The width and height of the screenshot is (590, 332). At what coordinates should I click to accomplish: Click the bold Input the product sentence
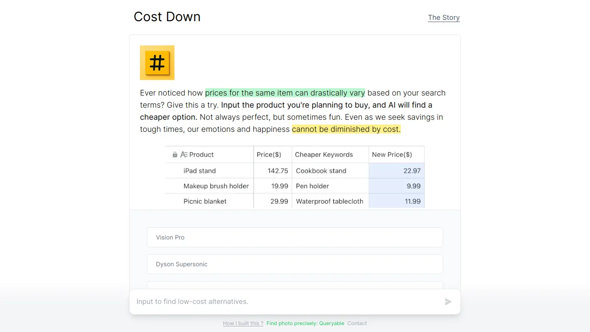286,111
